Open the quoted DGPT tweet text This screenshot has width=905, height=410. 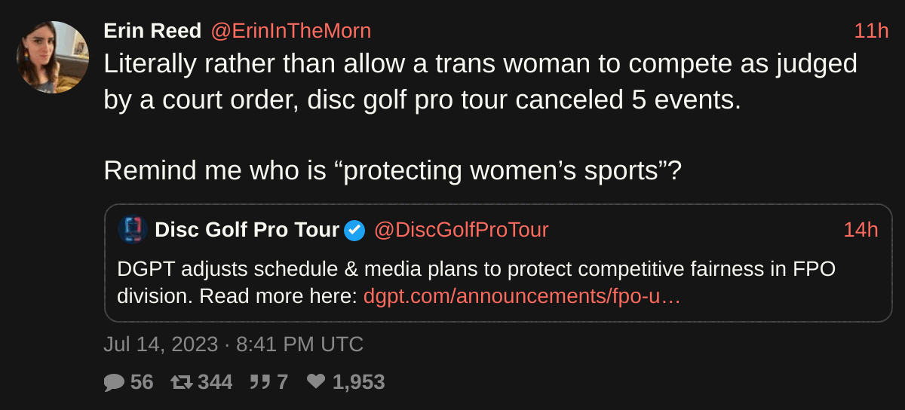pos(475,269)
